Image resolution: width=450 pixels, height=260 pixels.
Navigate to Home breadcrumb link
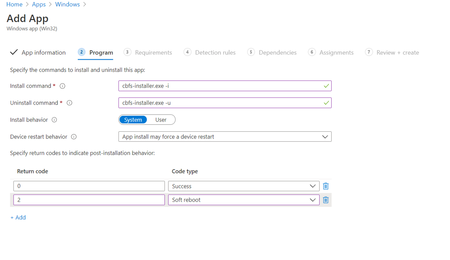pyautogui.click(x=14, y=4)
